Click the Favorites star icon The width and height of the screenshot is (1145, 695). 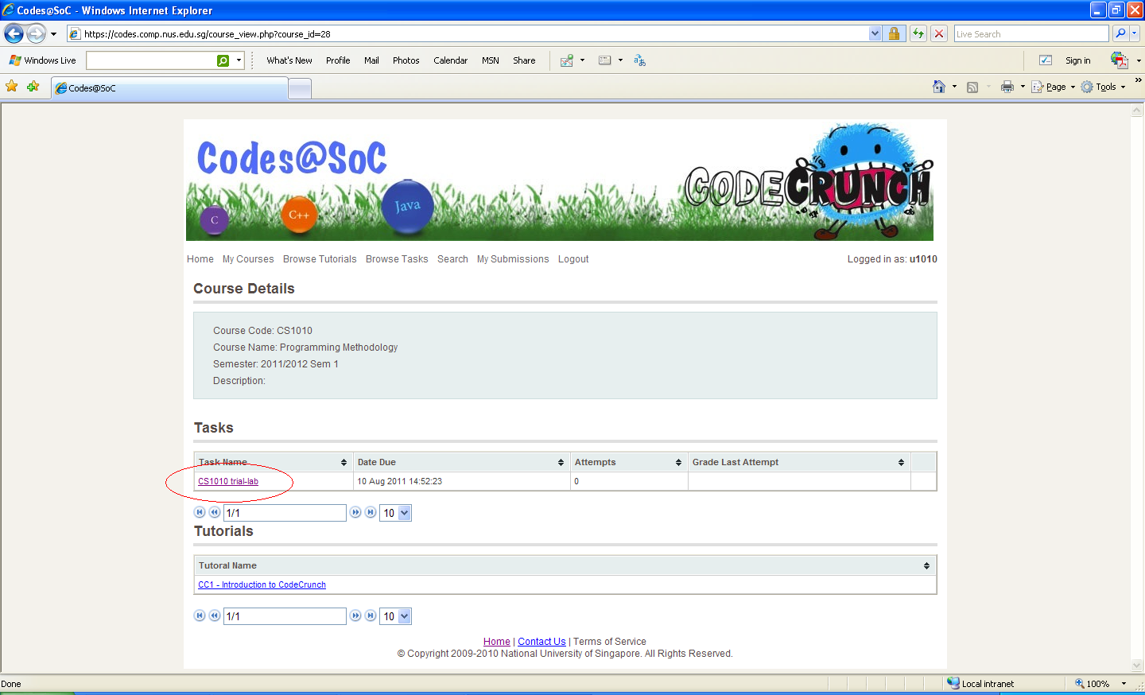[12, 86]
